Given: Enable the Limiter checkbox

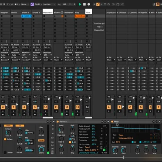Looking at the screenshot, I should tap(5, 152).
